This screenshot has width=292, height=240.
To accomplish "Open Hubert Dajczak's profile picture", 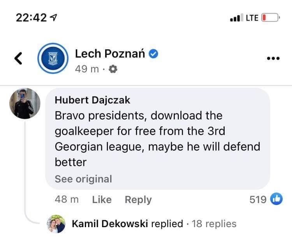I will [25, 103].
